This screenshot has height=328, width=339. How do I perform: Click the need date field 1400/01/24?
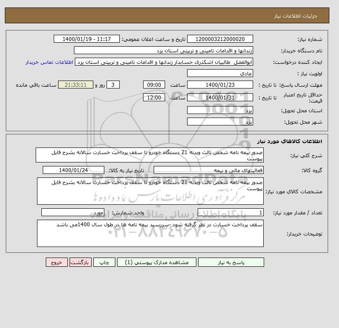point(74,170)
